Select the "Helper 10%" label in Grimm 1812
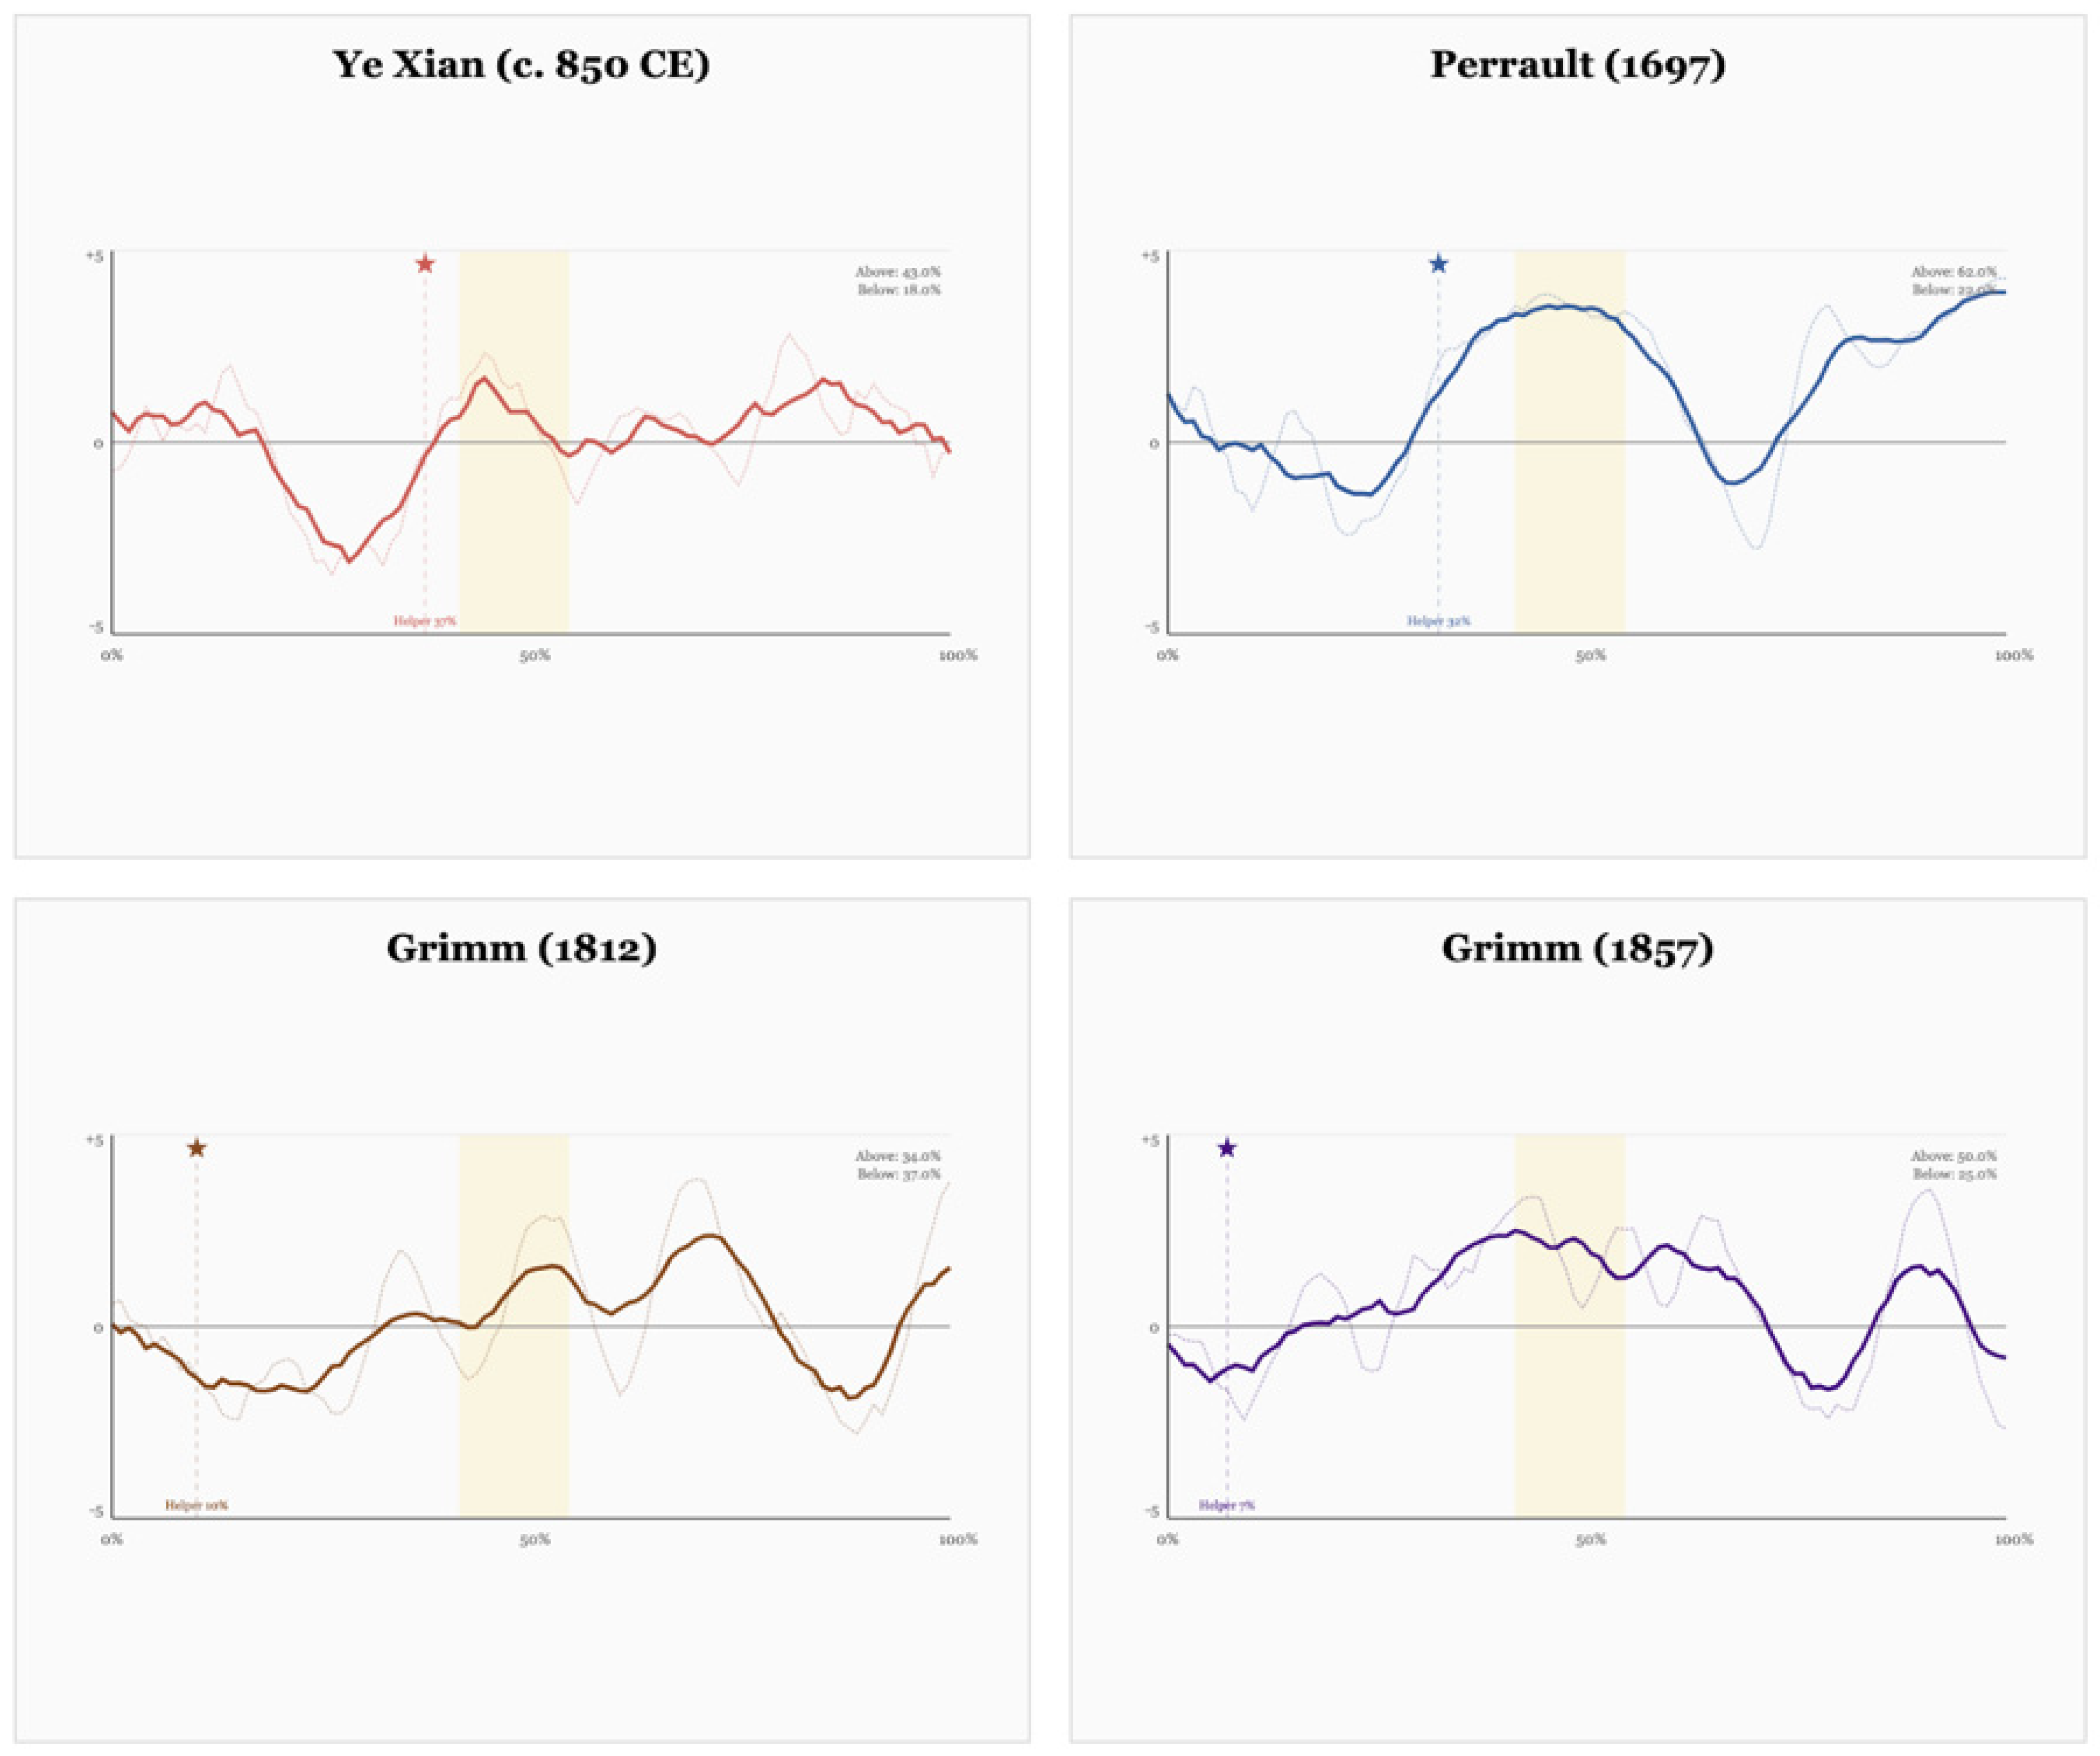This screenshot has height=1756, width=2100. 197,1505
